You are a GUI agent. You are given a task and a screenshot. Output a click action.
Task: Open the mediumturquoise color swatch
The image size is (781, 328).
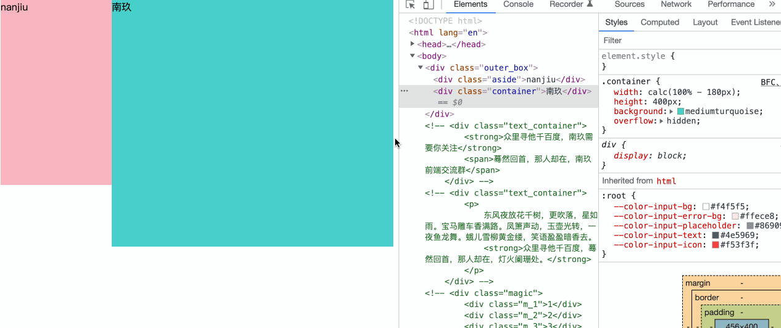[x=681, y=112]
